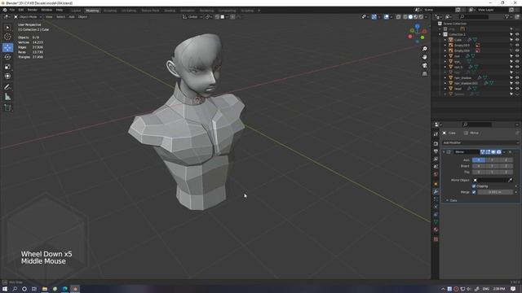Expand the head object tree row
The height and width of the screenshot is (293, 522).
445,89
